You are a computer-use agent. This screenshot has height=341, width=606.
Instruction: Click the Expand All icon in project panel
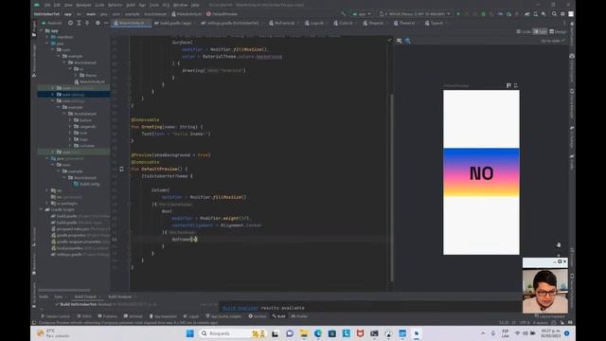click(79, 23)
